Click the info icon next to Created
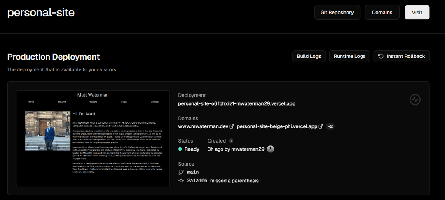Screen dimensions: 445x200 [231, 141]
